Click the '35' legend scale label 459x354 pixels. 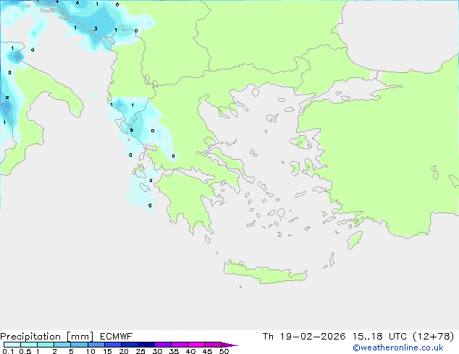(174, 351)
